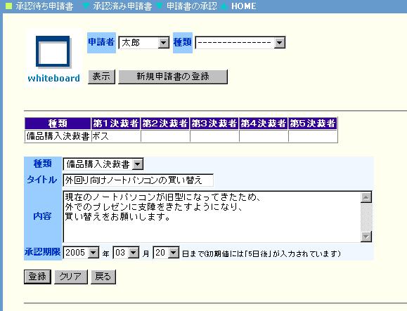Click the 新規申請書の登録 button
This screenshot has width=407, height=311.
click(173, 77)
